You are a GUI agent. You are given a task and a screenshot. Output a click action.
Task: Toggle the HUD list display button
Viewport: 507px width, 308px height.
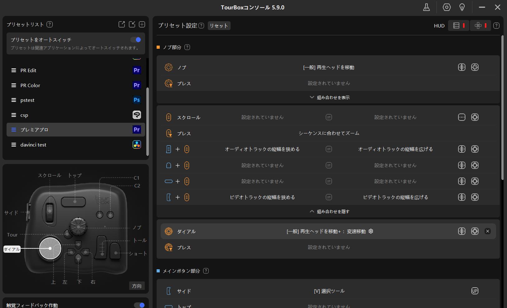[x=458, y=26]
